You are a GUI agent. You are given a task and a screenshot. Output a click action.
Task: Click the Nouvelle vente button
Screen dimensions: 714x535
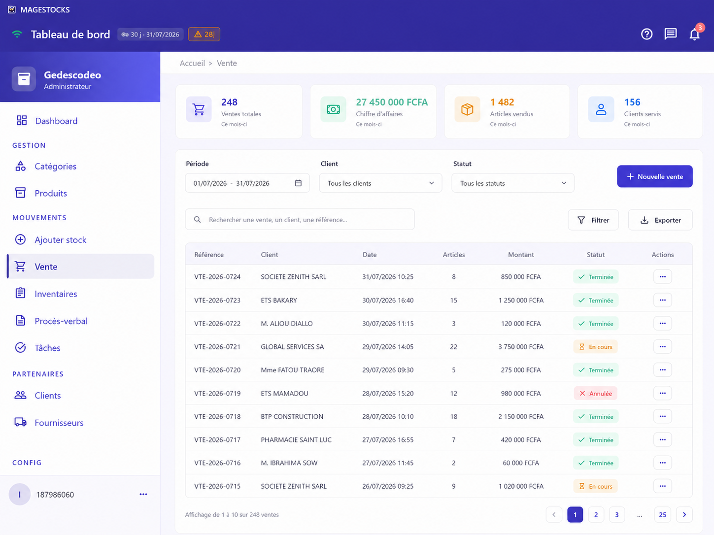(655, 176)
